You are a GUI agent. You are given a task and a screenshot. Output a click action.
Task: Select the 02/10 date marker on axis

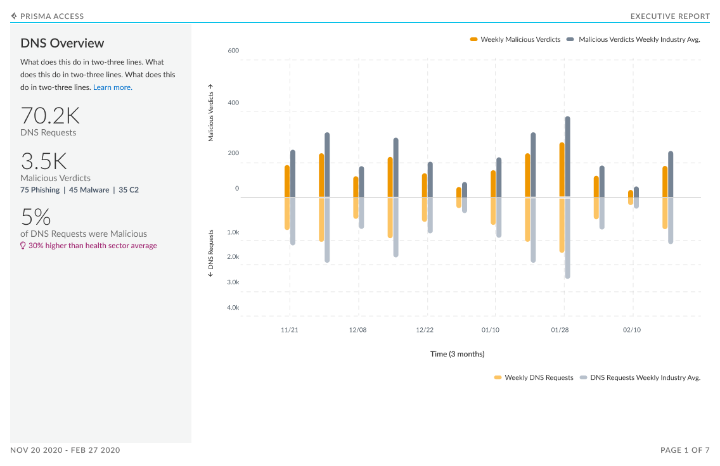click(632, 330)
